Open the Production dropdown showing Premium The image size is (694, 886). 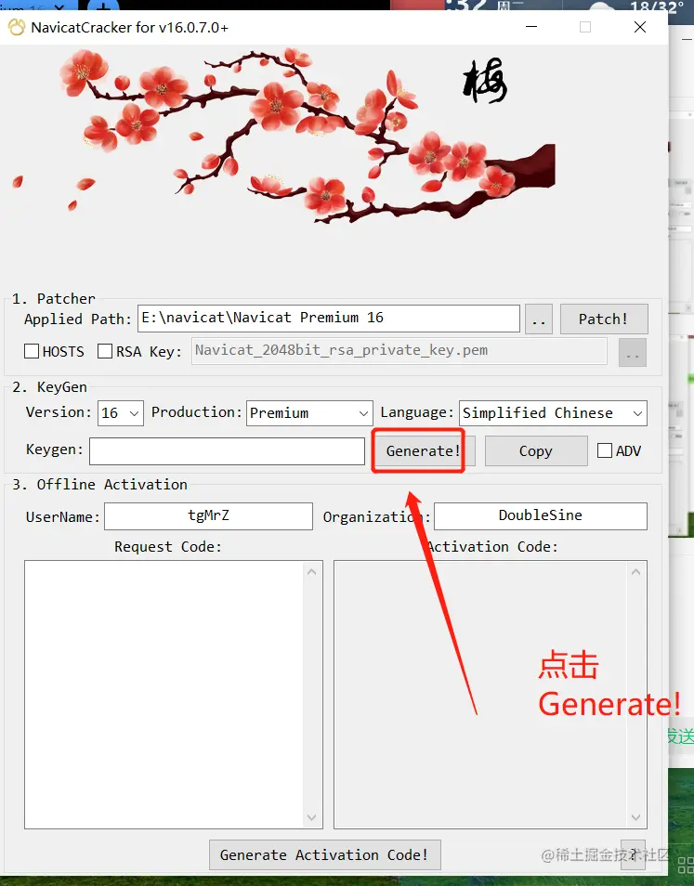[309, 413]
